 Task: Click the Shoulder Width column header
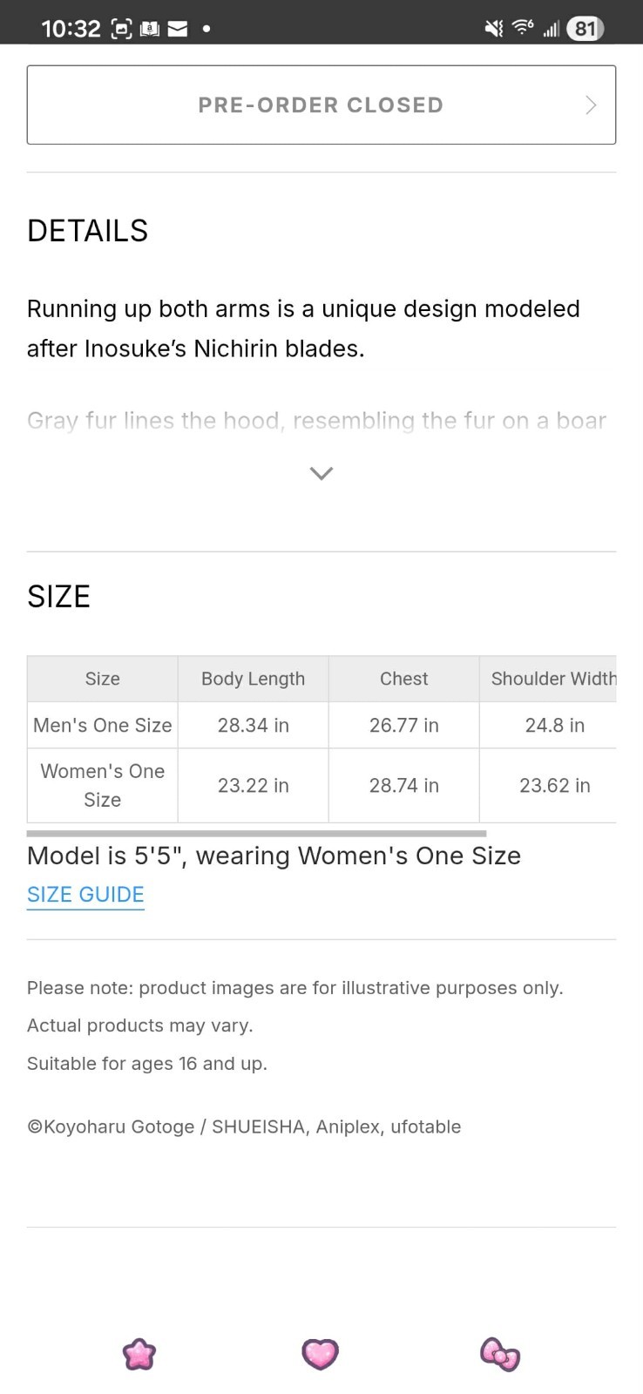552,679
